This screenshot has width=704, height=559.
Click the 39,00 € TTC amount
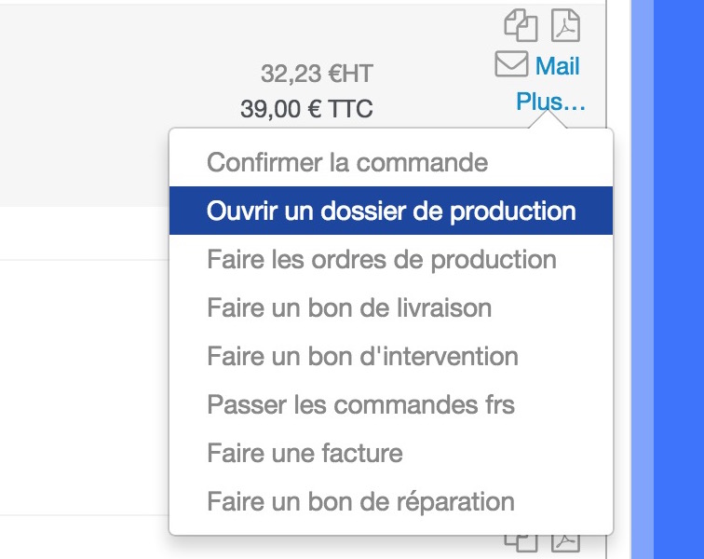tap(306, 109)
